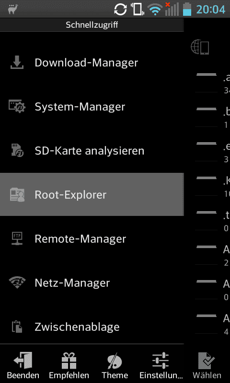Choose Beenden to exit the app
Screen dimensions: 230x383
(x=23, y=365)
